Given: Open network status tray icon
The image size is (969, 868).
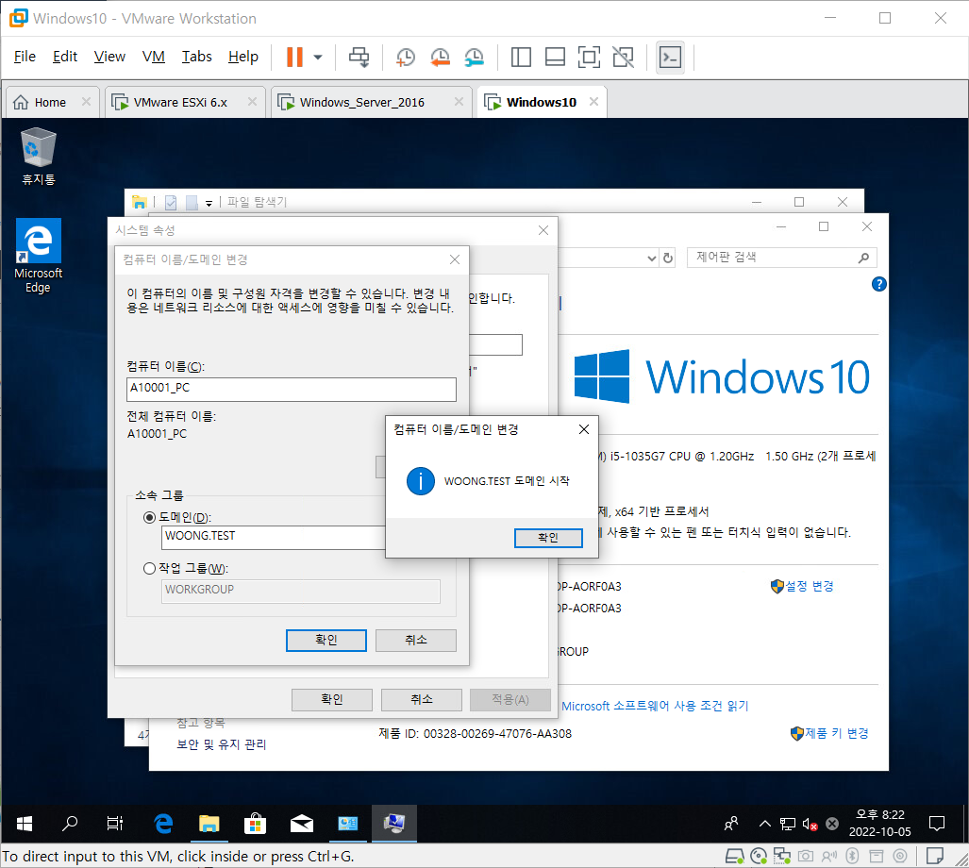Looking at the screenshot, I should click(x=787, y=824).
